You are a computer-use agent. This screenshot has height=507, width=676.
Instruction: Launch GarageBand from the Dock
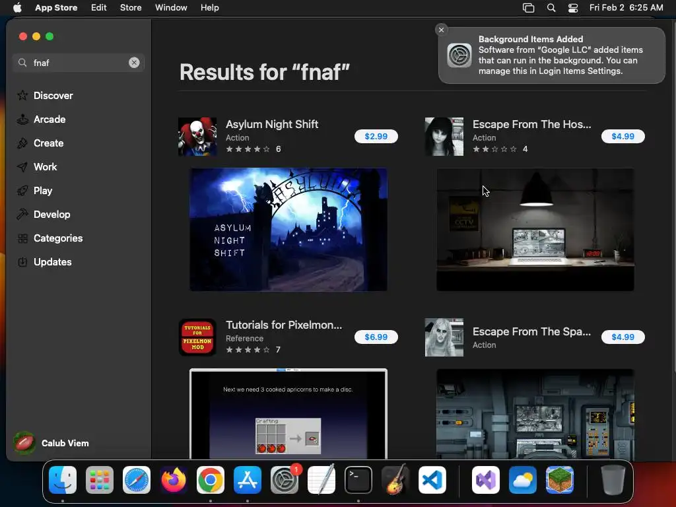pyautogui.click(x=395, y=480)
